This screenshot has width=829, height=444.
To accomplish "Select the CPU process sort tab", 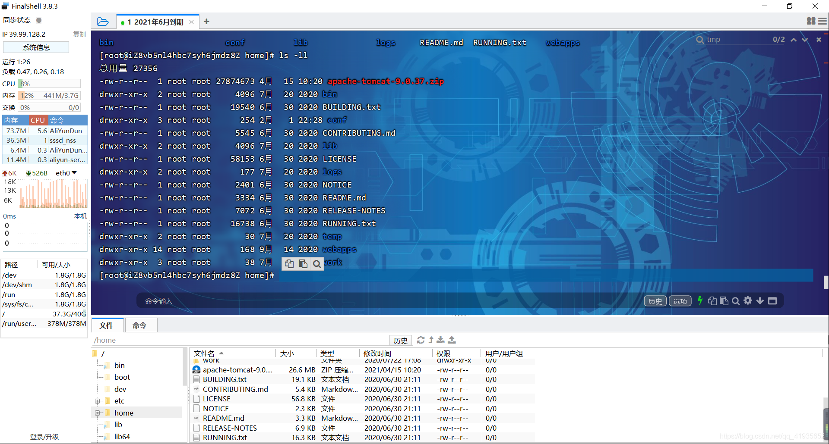I will 38,120.
